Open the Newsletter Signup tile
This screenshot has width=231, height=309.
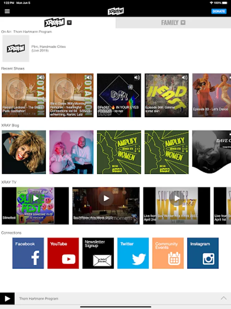98,253
